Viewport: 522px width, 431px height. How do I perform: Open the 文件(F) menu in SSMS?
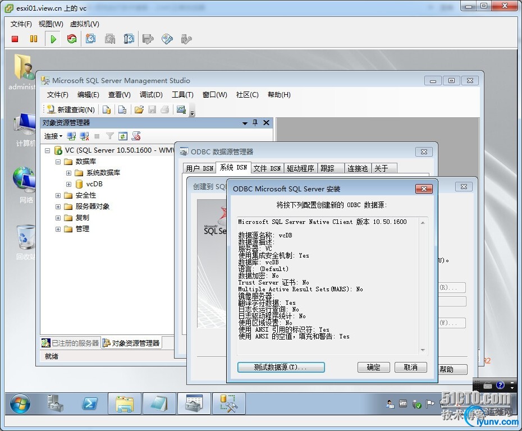click(x=57, y=95)
